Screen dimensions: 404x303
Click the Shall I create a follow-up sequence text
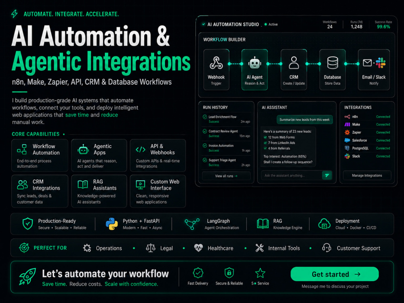pyautogui.click(x=288, y=162)
